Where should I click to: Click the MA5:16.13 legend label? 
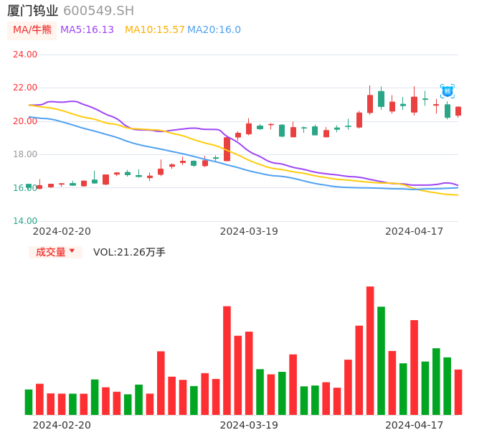pyautogui.click(x=87, y=29)
